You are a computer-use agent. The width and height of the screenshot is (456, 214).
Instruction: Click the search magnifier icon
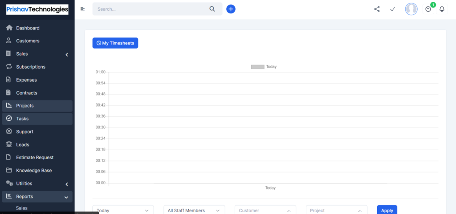point(212,9)
